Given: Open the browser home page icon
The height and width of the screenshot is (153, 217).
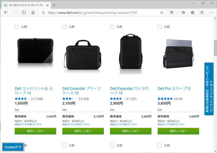Looking at the screenshot, I should coord(33,12).
